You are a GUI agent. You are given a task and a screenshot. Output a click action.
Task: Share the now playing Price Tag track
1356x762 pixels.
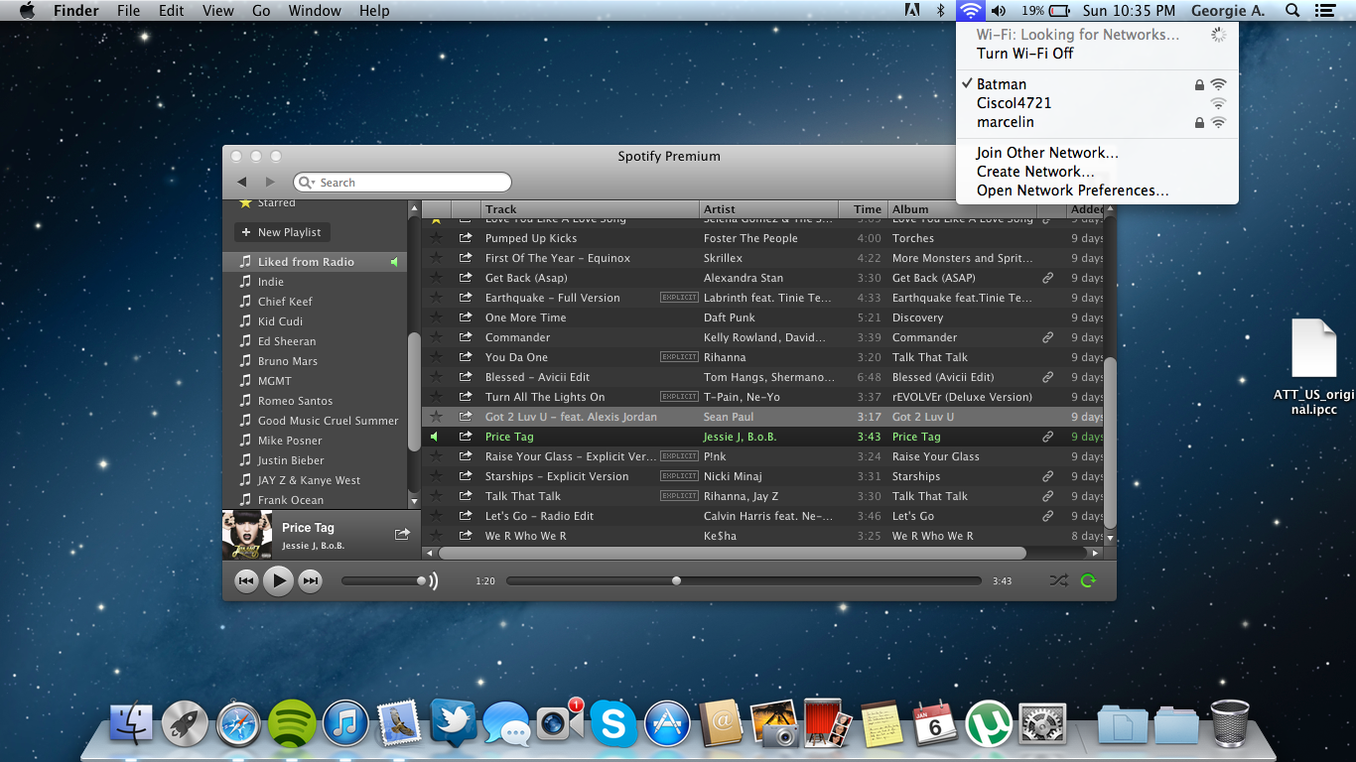tap(402, 534)
